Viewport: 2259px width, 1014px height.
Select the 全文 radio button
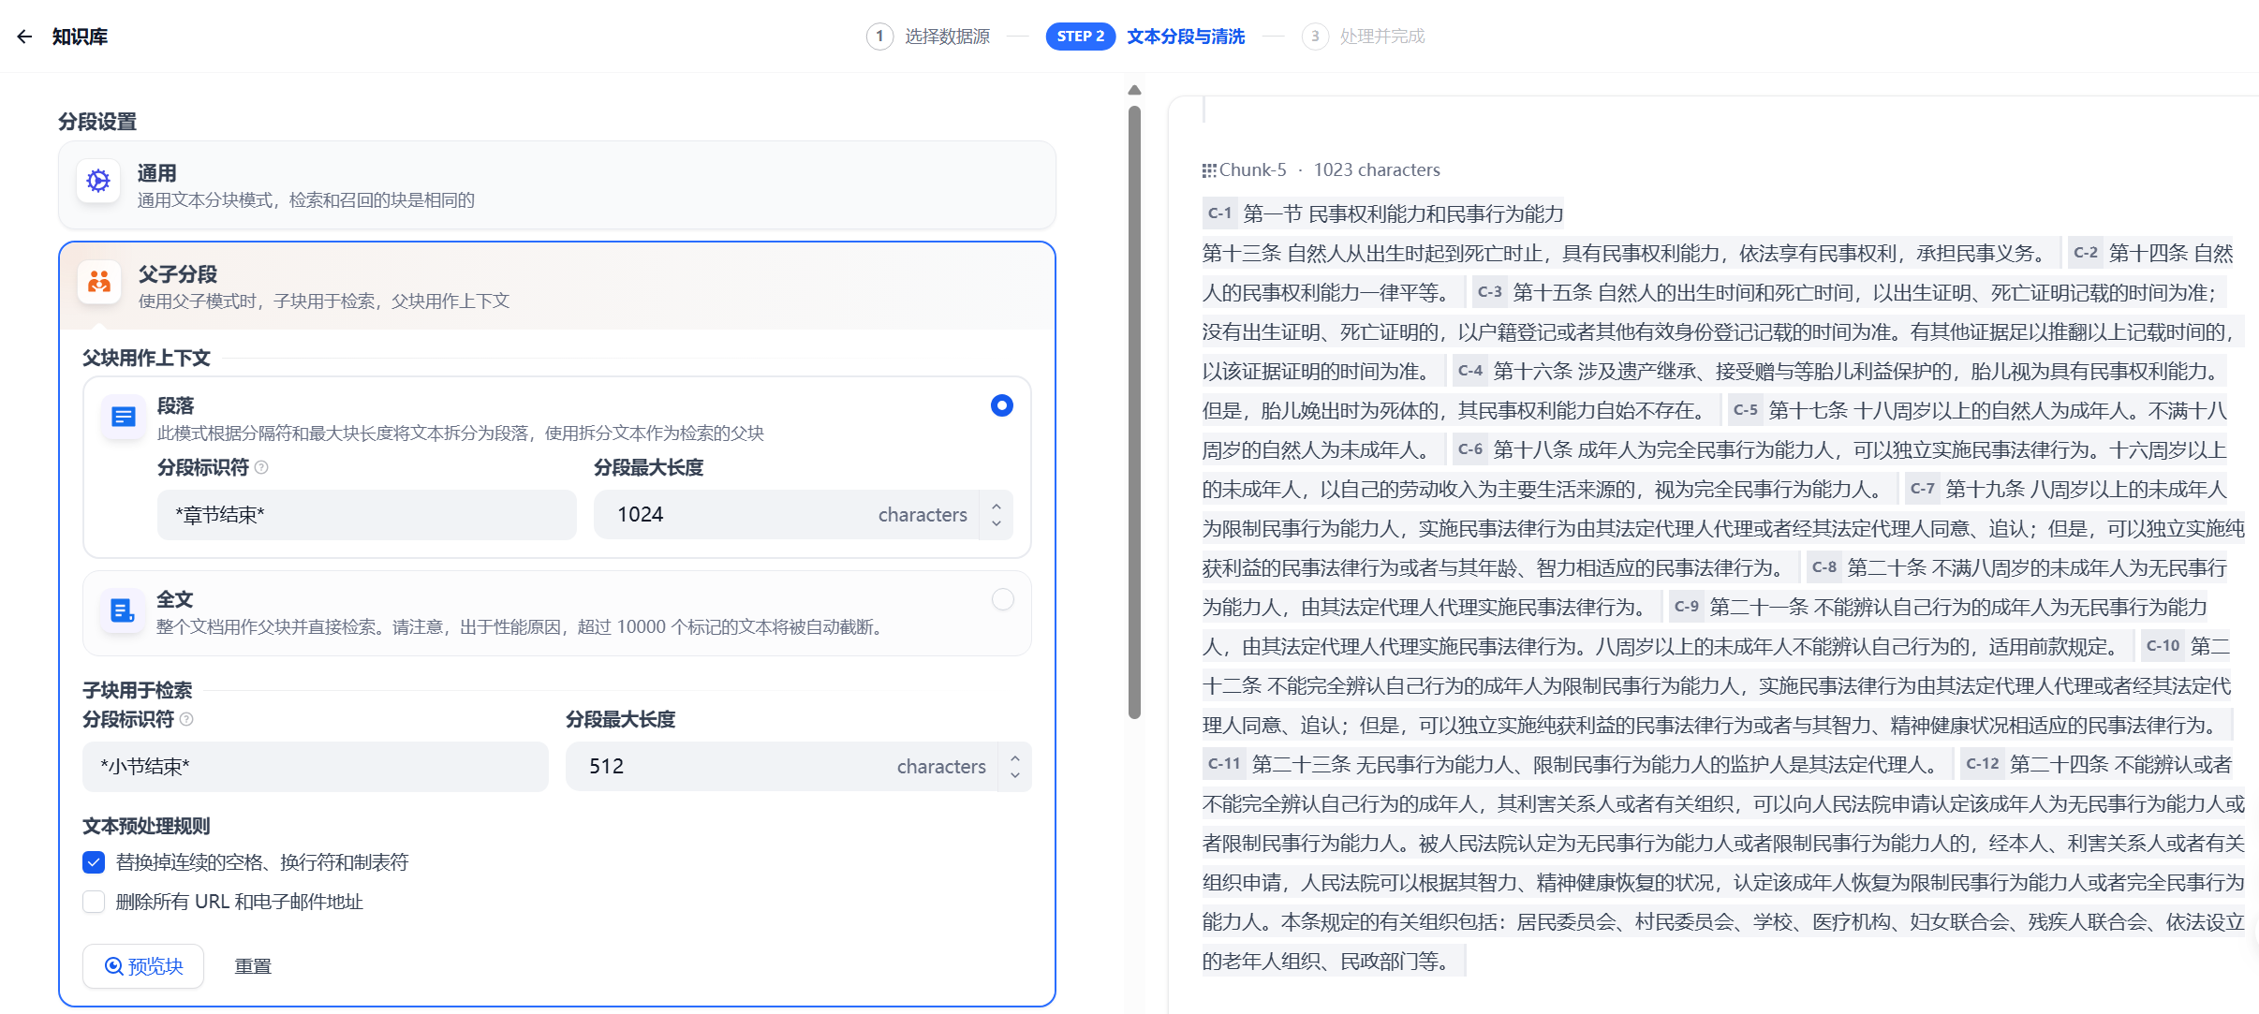pyautogui.click(x=1002, y=599)
